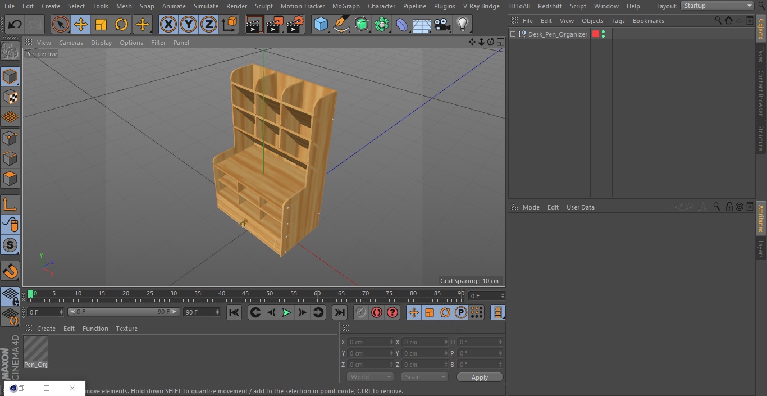Activate the Move tool
This screenshot has height=396, width=767.
click(81, 25)
